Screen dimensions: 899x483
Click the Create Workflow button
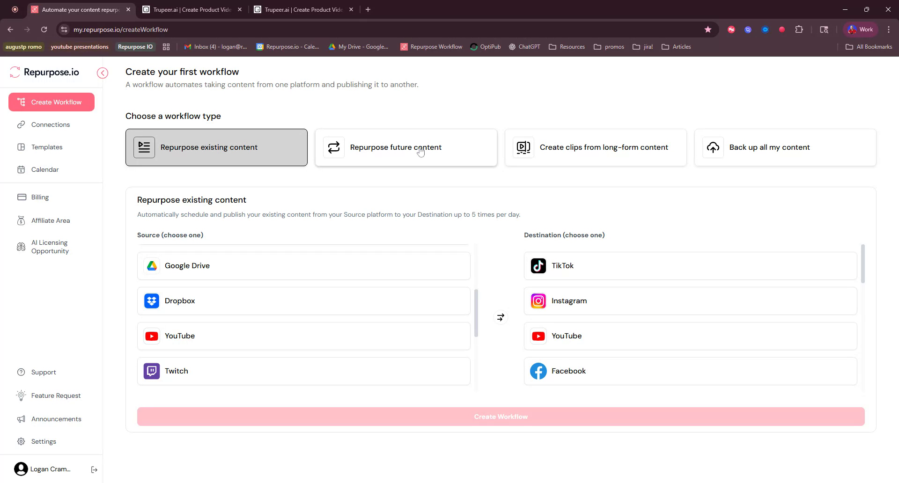(501, 417)
